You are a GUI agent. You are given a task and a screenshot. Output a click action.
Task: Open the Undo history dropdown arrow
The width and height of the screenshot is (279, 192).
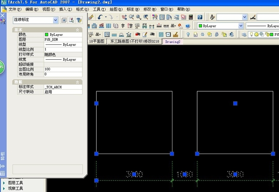[x=106, y=17]
